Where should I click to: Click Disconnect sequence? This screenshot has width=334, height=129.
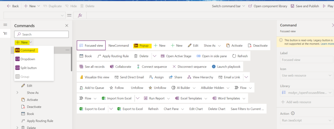(190, 67)
